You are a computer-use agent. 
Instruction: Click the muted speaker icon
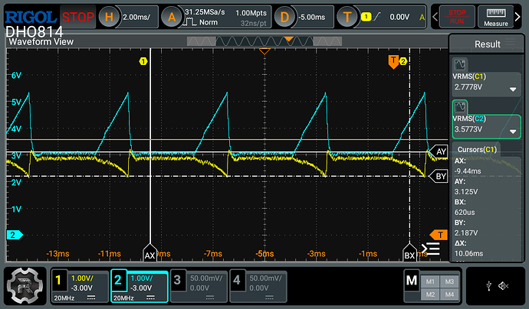pos(503,285)
